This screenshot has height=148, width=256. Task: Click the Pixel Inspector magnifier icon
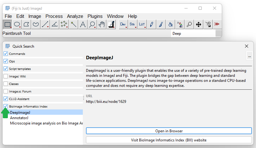[189, 24]
